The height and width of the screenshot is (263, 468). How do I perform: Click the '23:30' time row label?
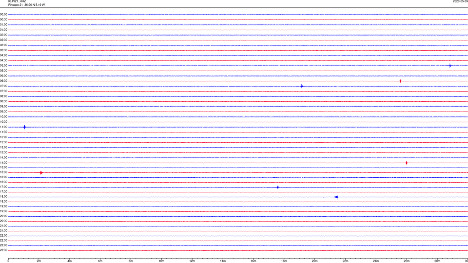pyautogui.click(x=3, y=250)
